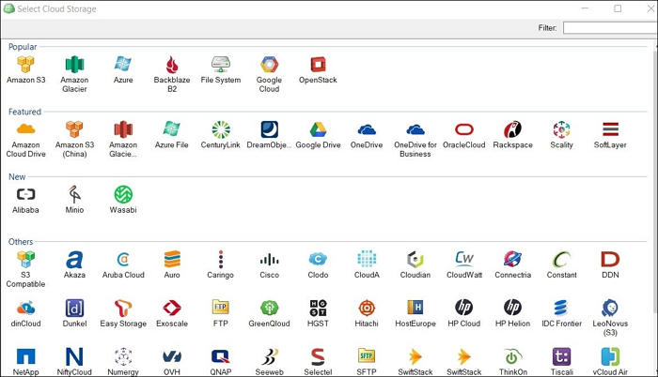Select the NetApp icon
Viewport: 658px width, 377px height.
25,361
